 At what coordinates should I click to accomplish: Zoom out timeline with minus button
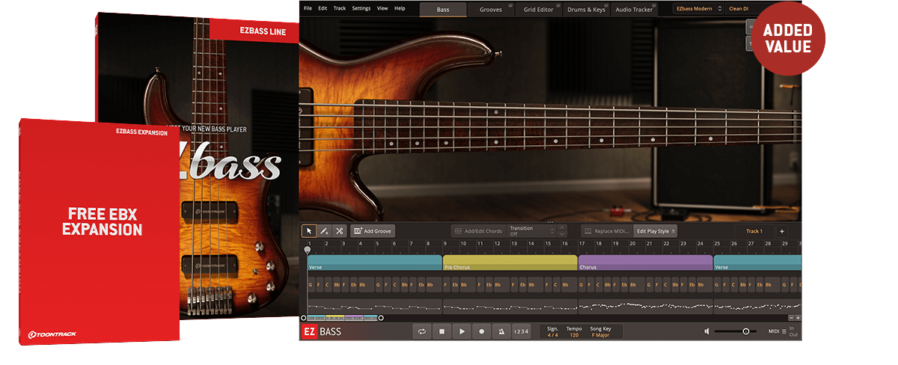790,318
